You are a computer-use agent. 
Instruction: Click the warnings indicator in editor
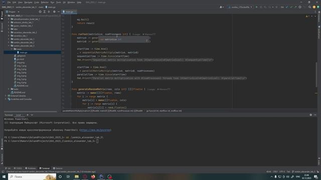coord(307,16)
